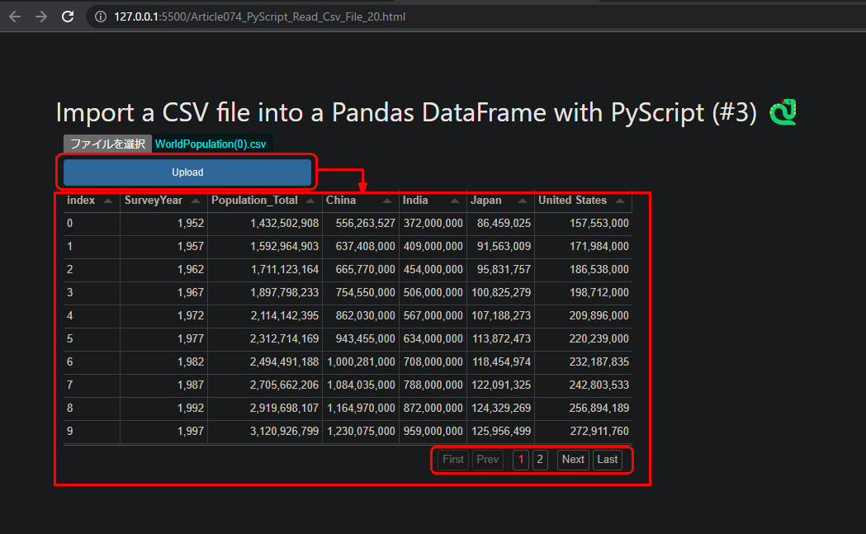
Task: Reload the page with refresh icon
Action: [68, 17]
